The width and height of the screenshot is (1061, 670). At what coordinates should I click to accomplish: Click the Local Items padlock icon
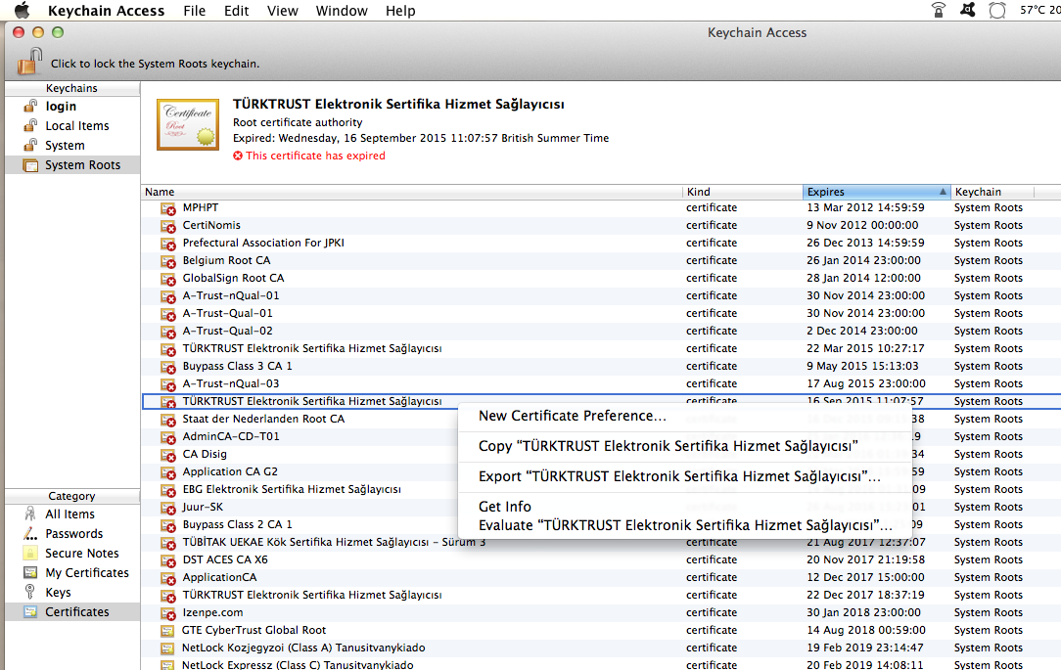30,125
